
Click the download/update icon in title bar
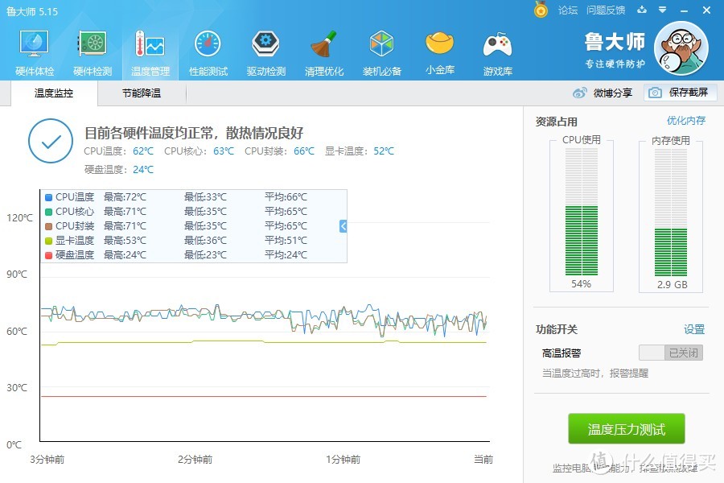(642, 10)
